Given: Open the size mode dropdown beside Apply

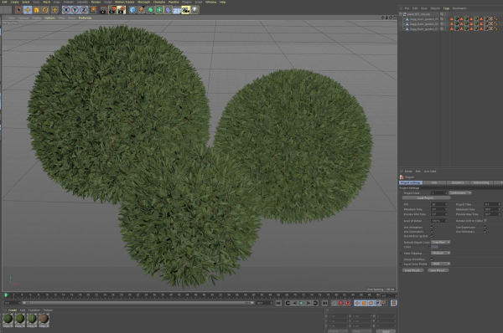Looking at the screenshot, I should [x=362, y=331].
